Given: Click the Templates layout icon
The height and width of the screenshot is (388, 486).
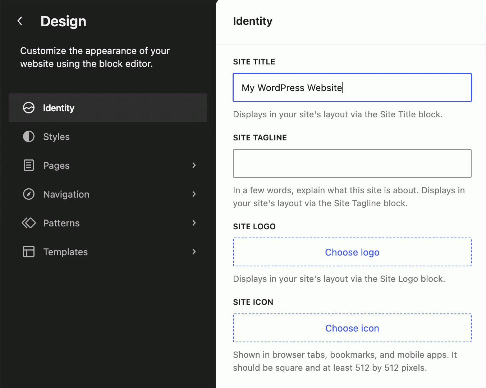Looking at the screenshot, I should 29,252.
